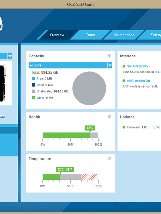Click the Updates panel heading
The height and width of the screenshot is (214, 161).
click(127, 117)
